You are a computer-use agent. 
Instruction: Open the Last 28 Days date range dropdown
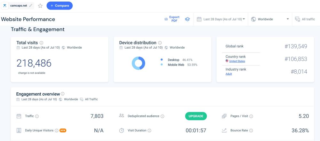point(221,19)
